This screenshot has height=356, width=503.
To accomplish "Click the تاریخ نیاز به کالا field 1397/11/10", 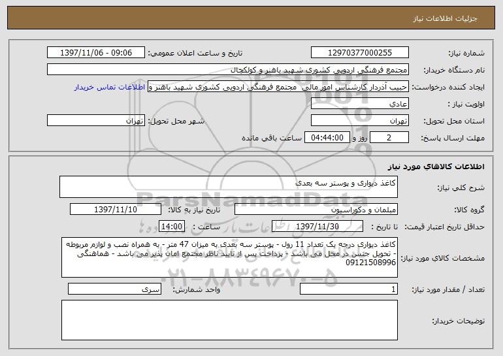I will tap(116, 210).
